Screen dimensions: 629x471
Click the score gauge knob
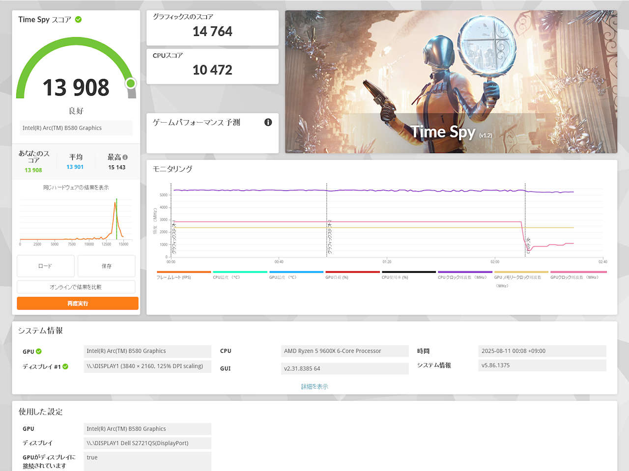pyautogui.click(x=131, y=83)
